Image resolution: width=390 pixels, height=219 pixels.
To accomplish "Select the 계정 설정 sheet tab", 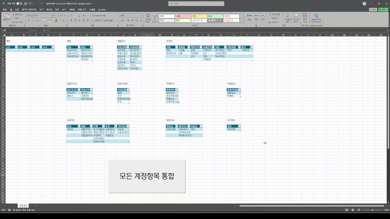I will (x=24, y=206).
